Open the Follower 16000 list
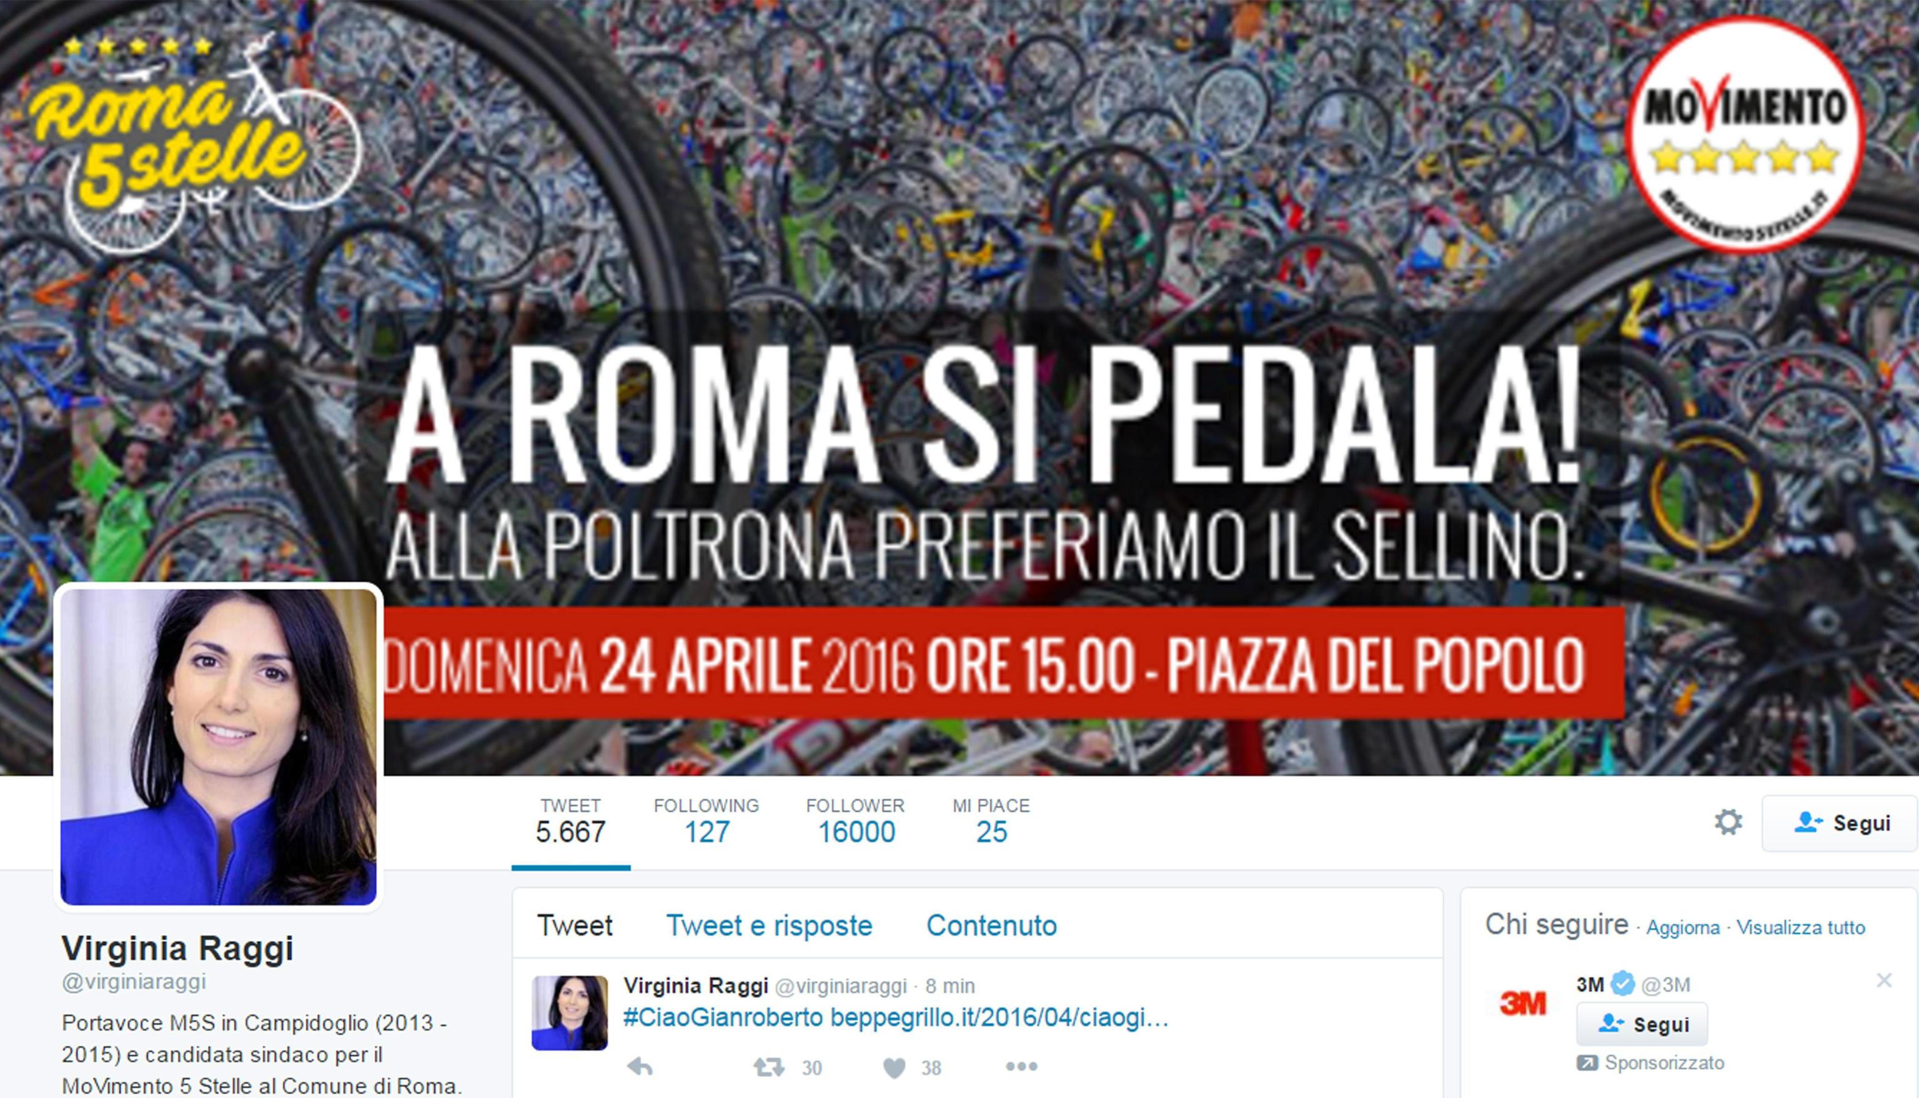Image resolution: width=1919 pixels, height=1098 pixels. [855, 822]
